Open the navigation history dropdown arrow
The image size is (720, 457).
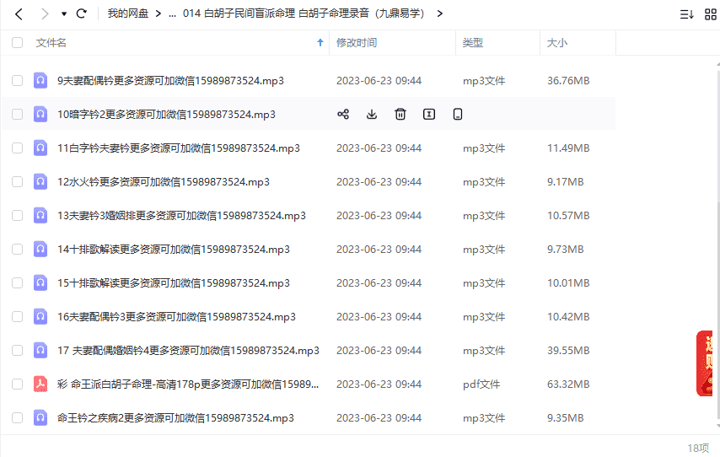pyautogui.click(x=64, y=13)
